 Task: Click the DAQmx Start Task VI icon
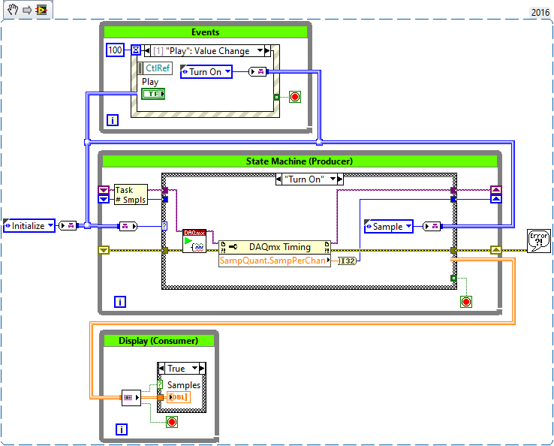(194, 241)
